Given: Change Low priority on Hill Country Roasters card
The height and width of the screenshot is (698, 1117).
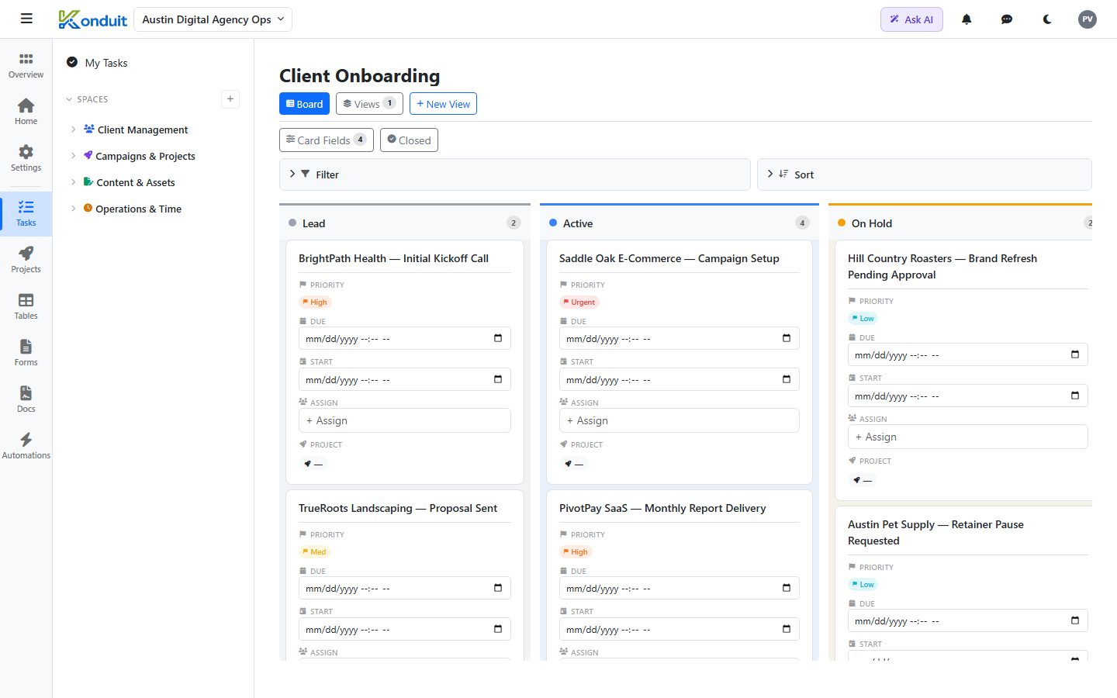Looking at the screenshot, I should point(863,319).
